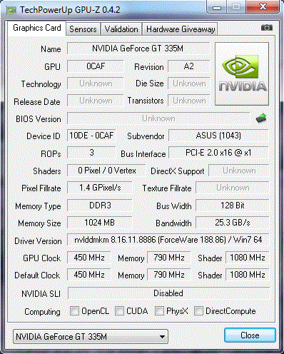Click the Bus Interface field PCI-E 2.0 x16

click(x=218, y=153)
